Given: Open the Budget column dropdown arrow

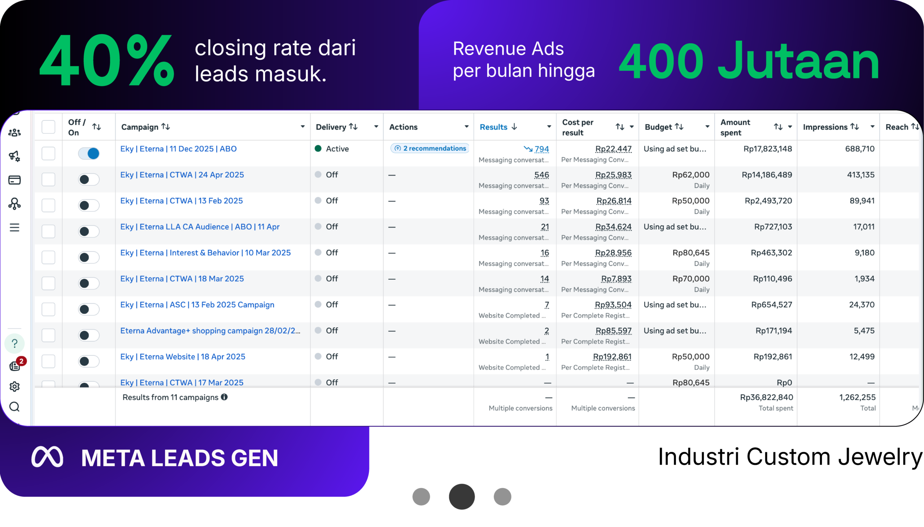Looking at the screenshot, I should point(707,127).
